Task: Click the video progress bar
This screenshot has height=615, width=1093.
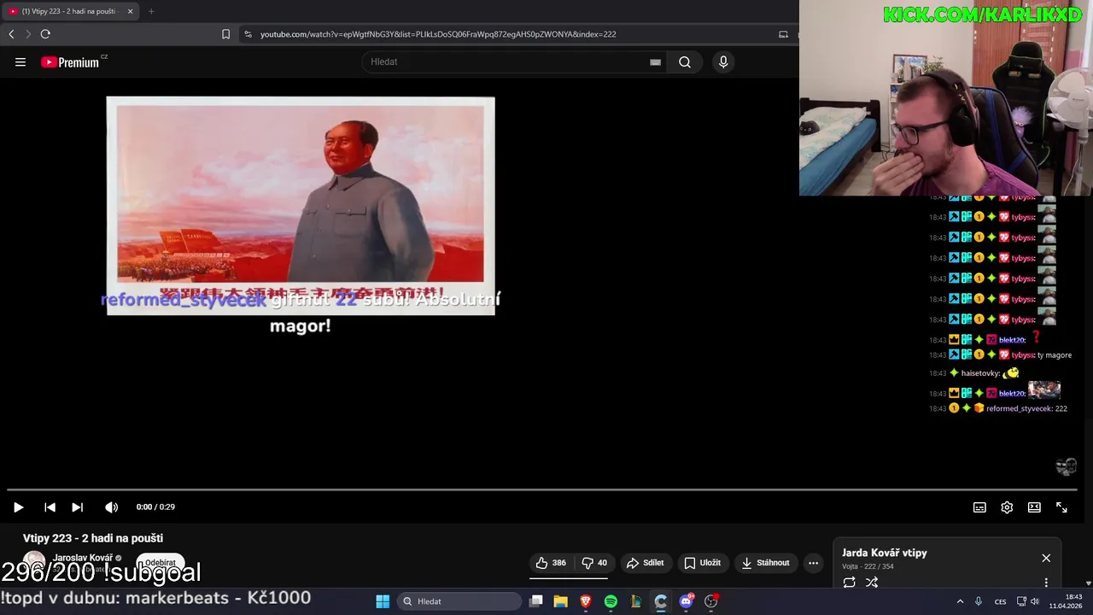Action: click(542, 490)
